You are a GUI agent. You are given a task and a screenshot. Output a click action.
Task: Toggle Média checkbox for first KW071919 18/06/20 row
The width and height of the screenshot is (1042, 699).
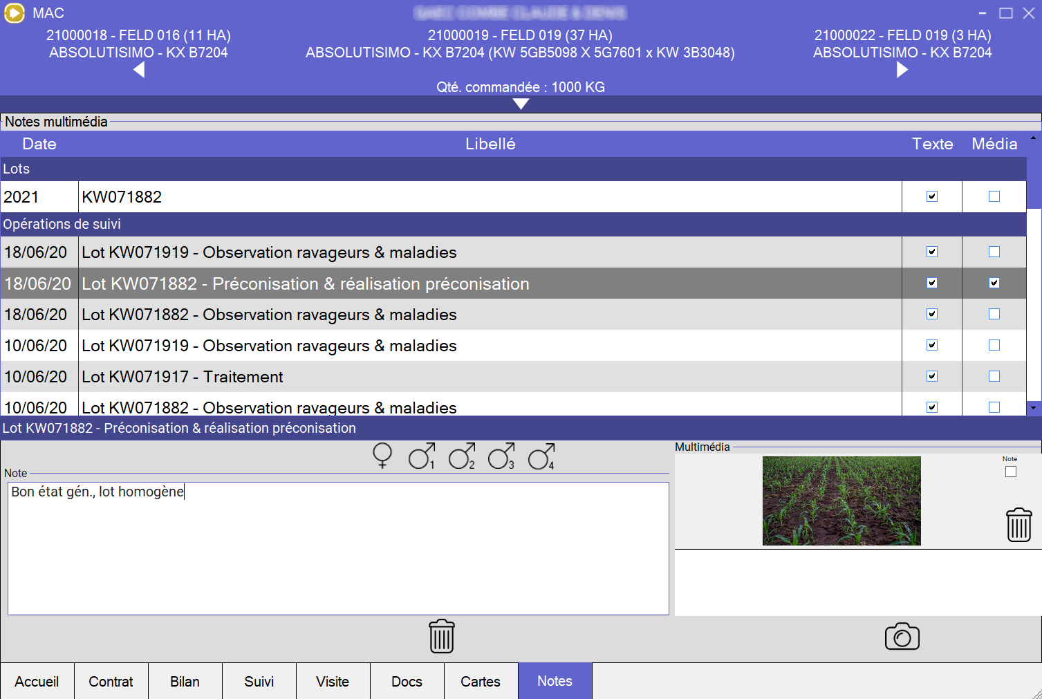(x=994, y=252)
